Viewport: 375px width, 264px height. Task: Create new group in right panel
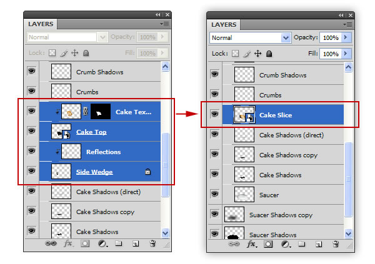point(302,244)
